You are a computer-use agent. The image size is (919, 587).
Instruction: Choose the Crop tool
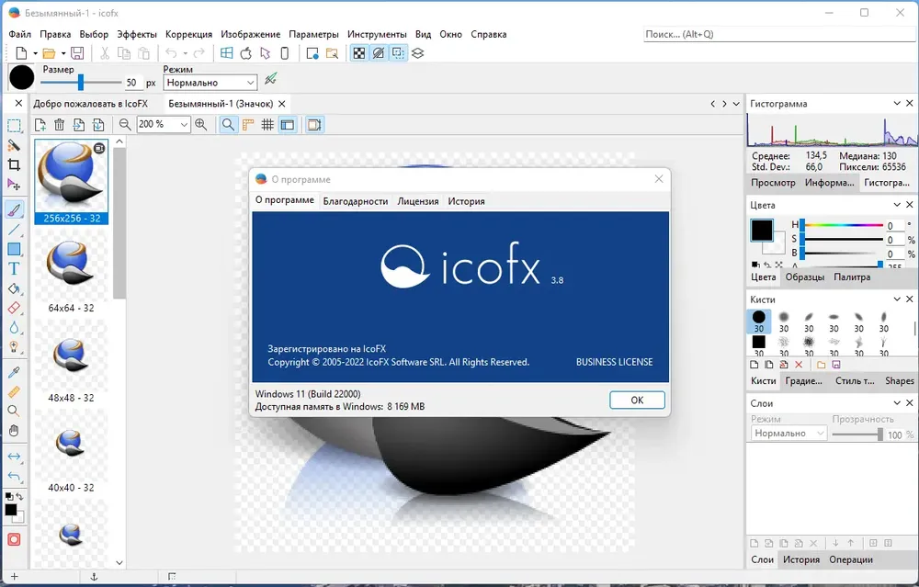[x=14, y=164]
